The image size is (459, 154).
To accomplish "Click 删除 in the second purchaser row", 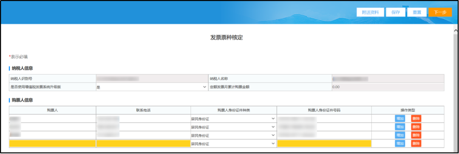I will 416,127.
